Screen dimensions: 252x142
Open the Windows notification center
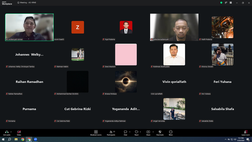tap(248, 139)
